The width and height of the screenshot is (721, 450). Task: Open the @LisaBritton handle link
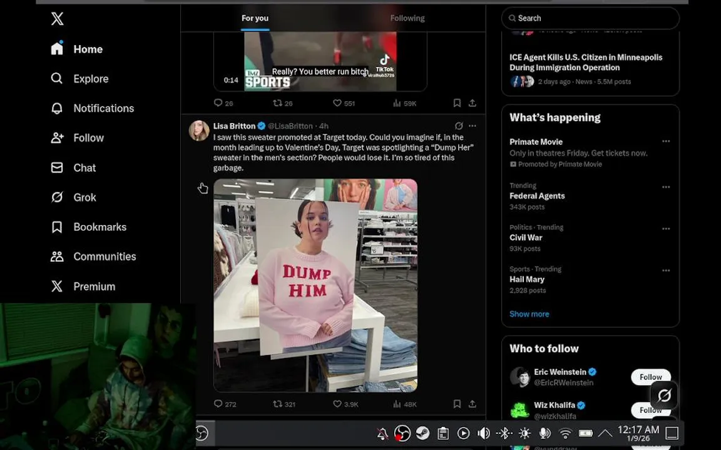pyautogui.click(x=290, y=126)
